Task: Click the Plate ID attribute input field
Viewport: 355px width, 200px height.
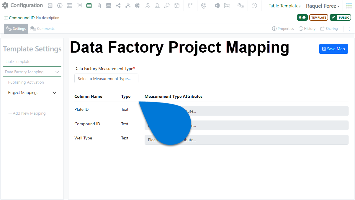Action: tap(246, 111)
